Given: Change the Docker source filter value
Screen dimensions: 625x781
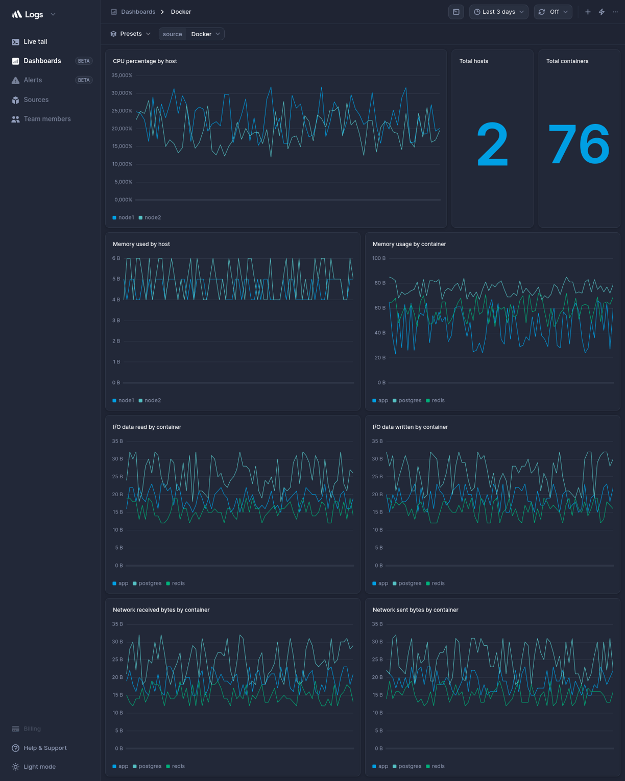Looking at the screenshot, I should 205,34.
